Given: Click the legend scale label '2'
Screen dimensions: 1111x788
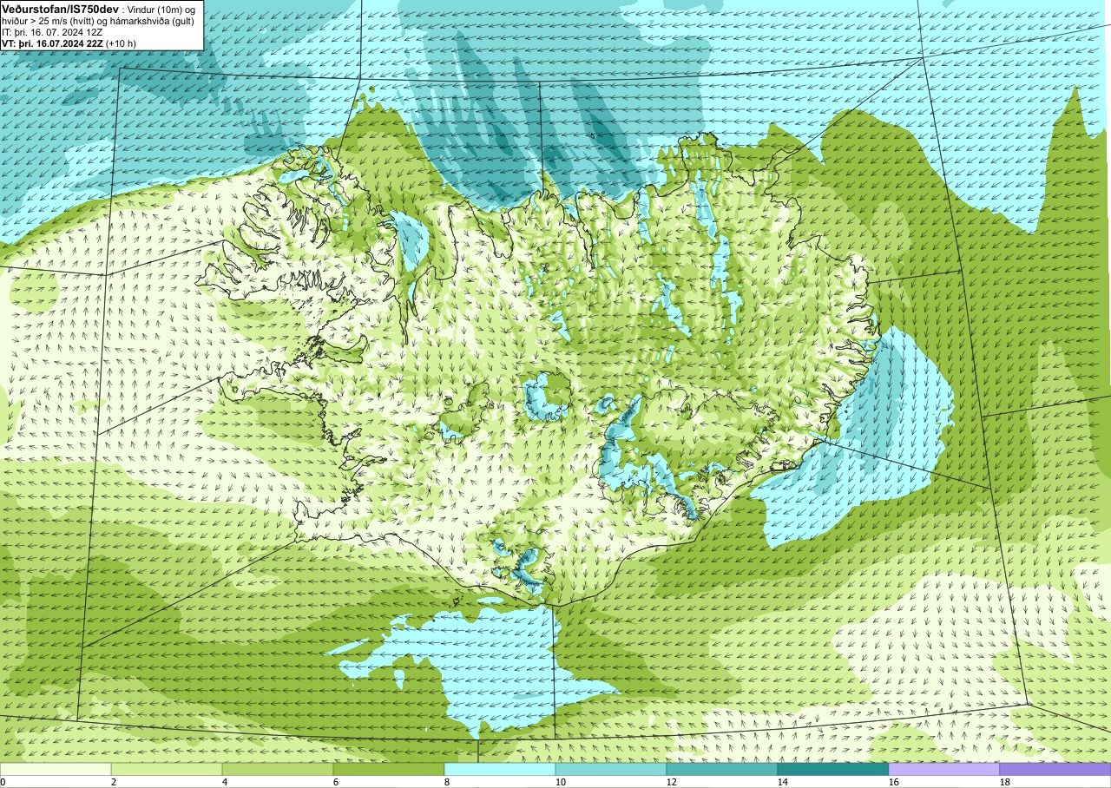Looking at the screenshot, I should (114, 782).
